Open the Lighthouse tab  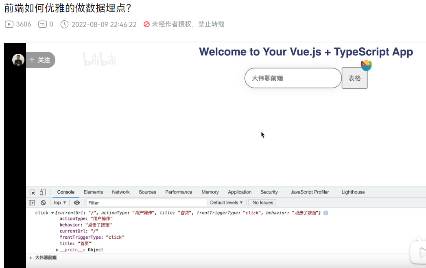353,192
